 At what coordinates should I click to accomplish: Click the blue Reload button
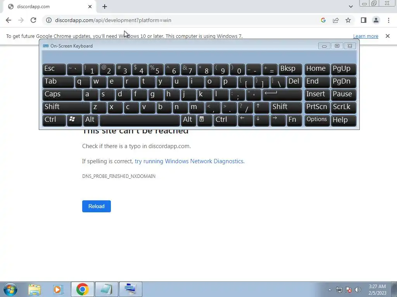[97, 207]
